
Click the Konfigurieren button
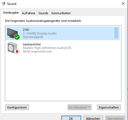(17, 107)
